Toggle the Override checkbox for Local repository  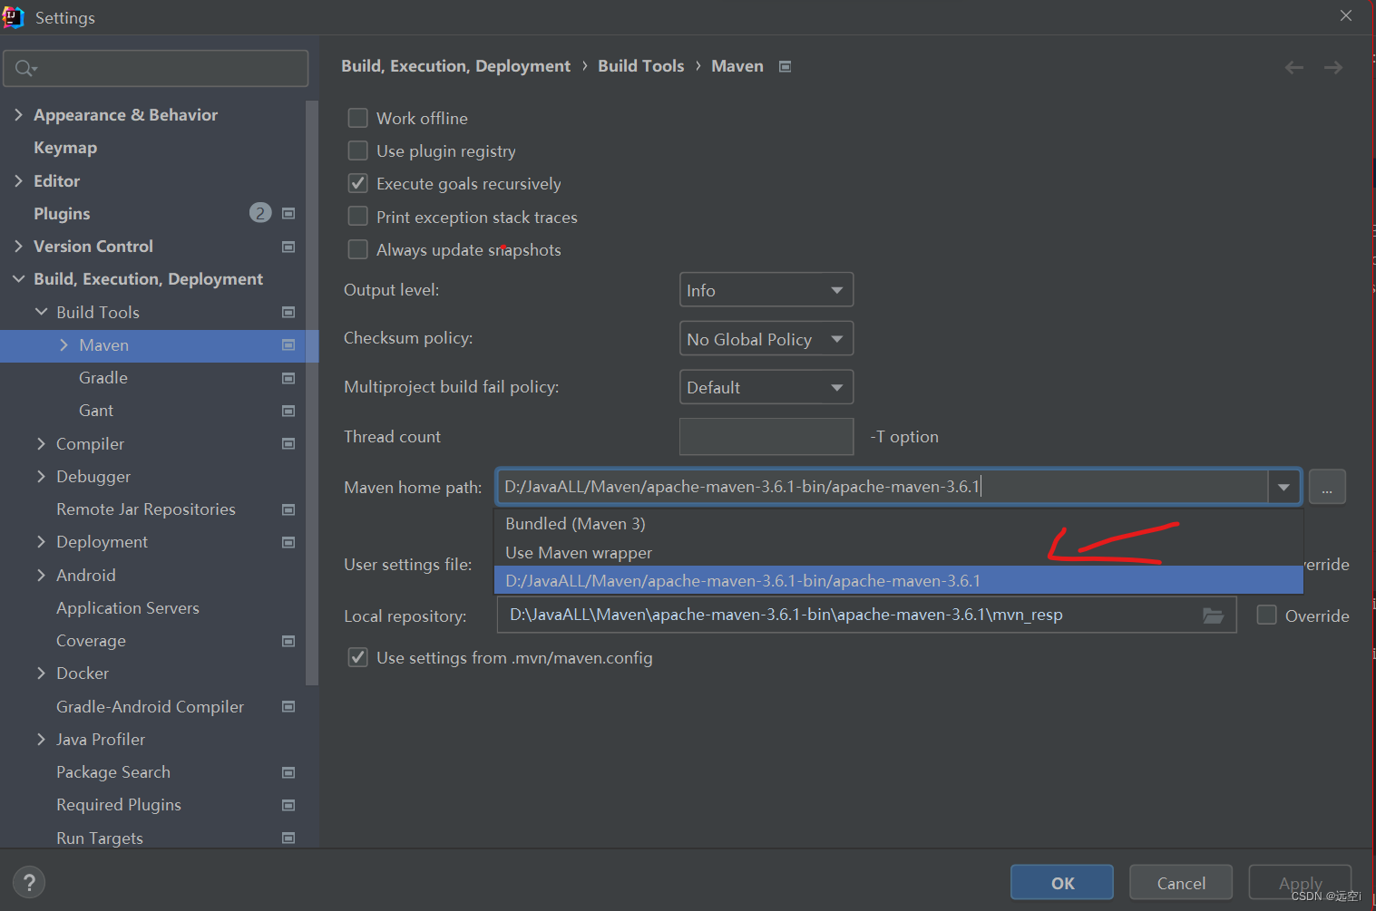[1266, 615]
